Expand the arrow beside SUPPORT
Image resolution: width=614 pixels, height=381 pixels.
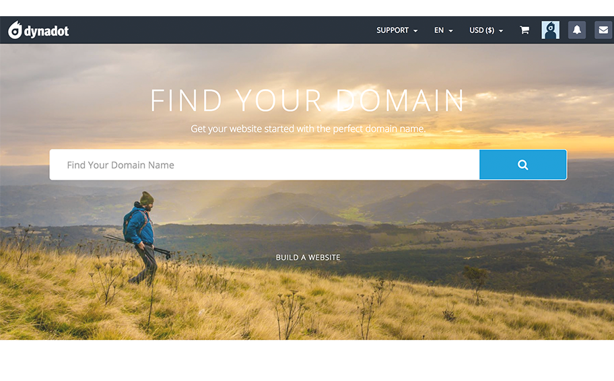[x=415, y=31]
